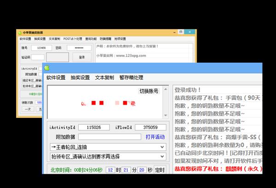Click the 登录 button in back window
Screen dimensions: 276x188
[82, 57]
